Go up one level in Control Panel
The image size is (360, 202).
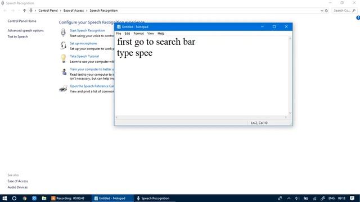coord(24,11)
